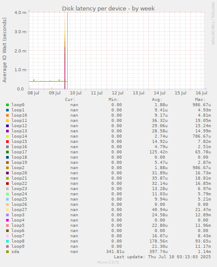Viewport: 217px width, 267px height.
Task: Click the Last update timestamp line
Action: click(162, 257)
